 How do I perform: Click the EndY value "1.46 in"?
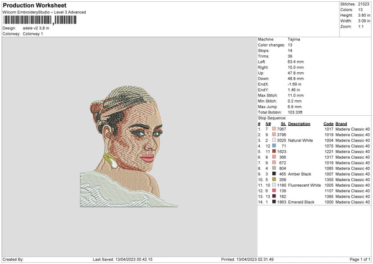(x=294, y=90)
